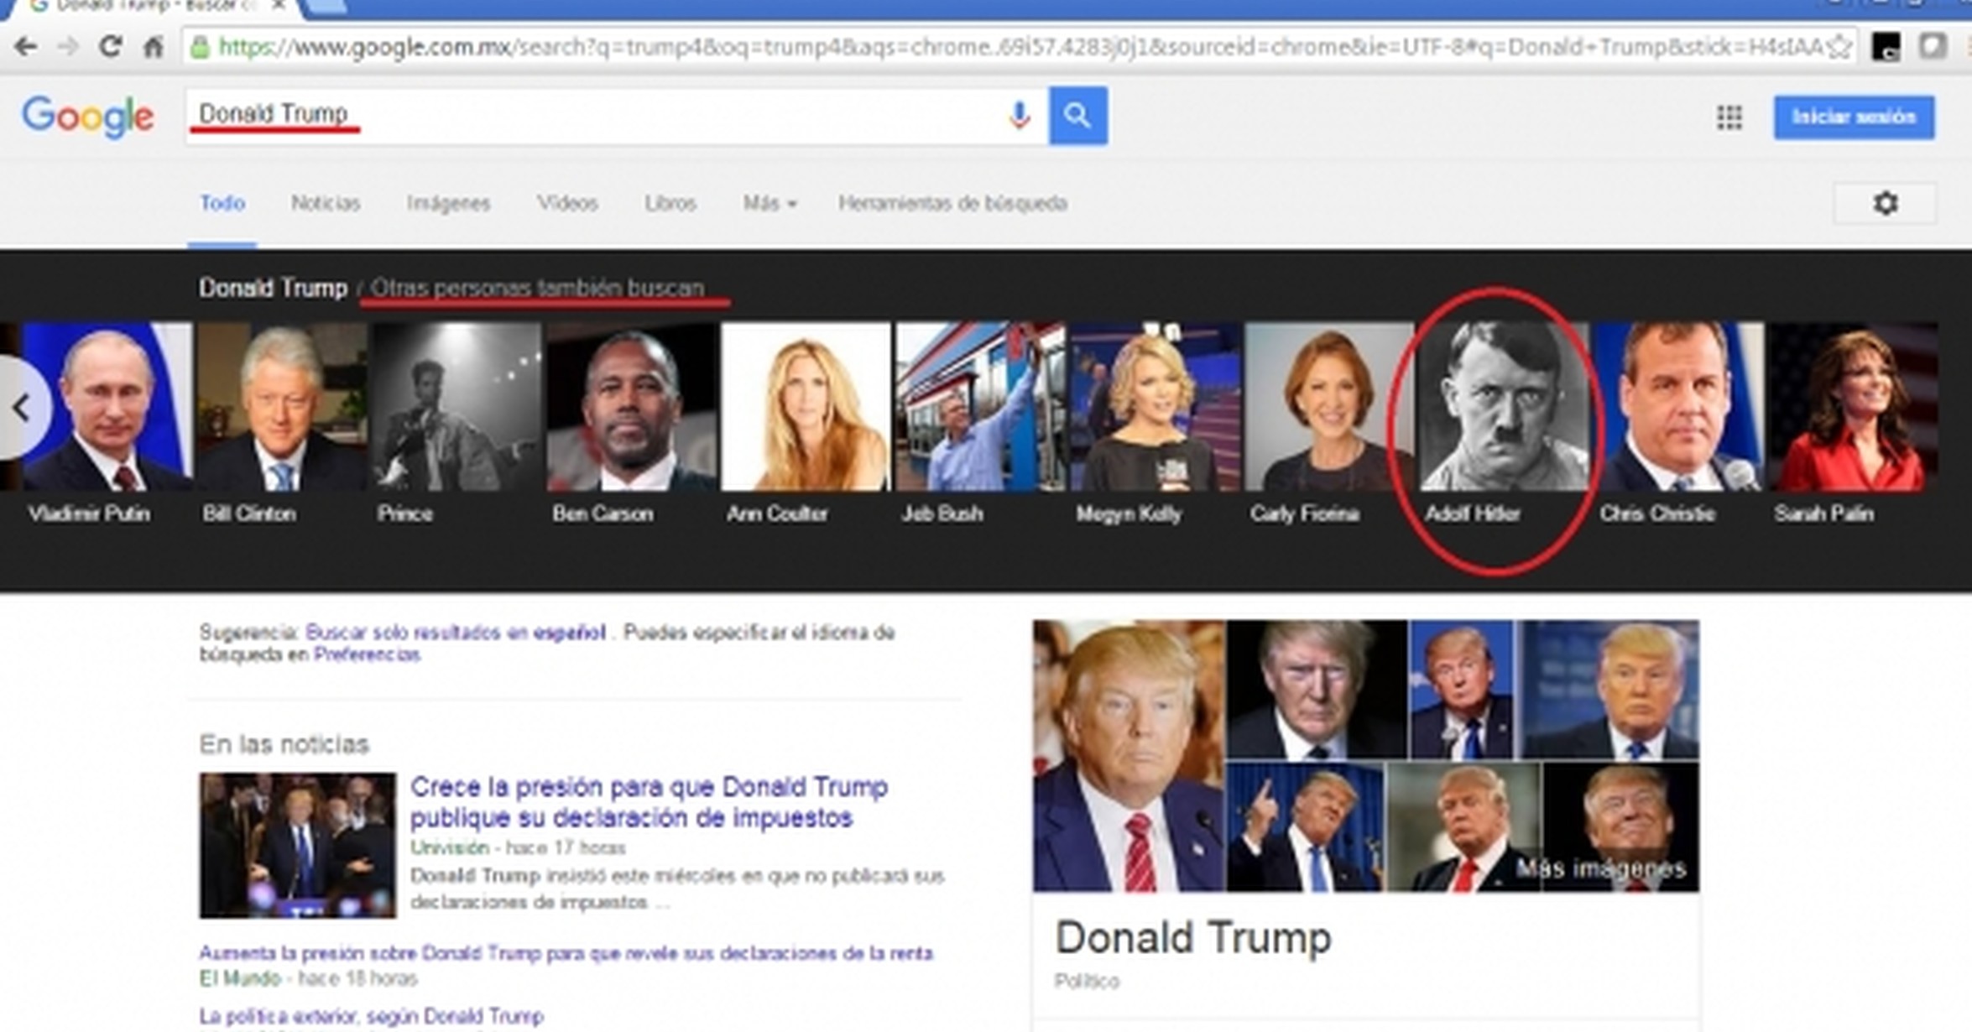The height and width of the screenshot is (1032, 1972).
Task: Click the green padlock security icon
Action: 200,47
